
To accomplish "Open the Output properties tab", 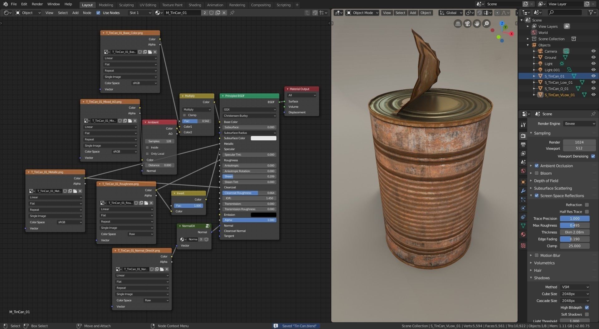I will (523, 145).
